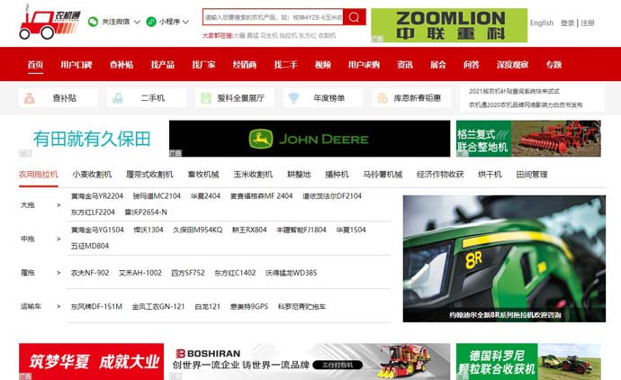Screen dimensions: 621x380
Task: Expand the 运输车 row arrow
Action: [x=58, y=306]
